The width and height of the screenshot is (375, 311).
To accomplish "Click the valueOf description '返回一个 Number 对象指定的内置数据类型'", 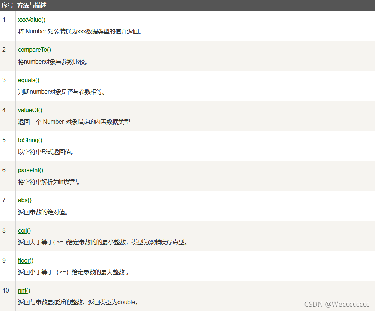I will 74,122.
